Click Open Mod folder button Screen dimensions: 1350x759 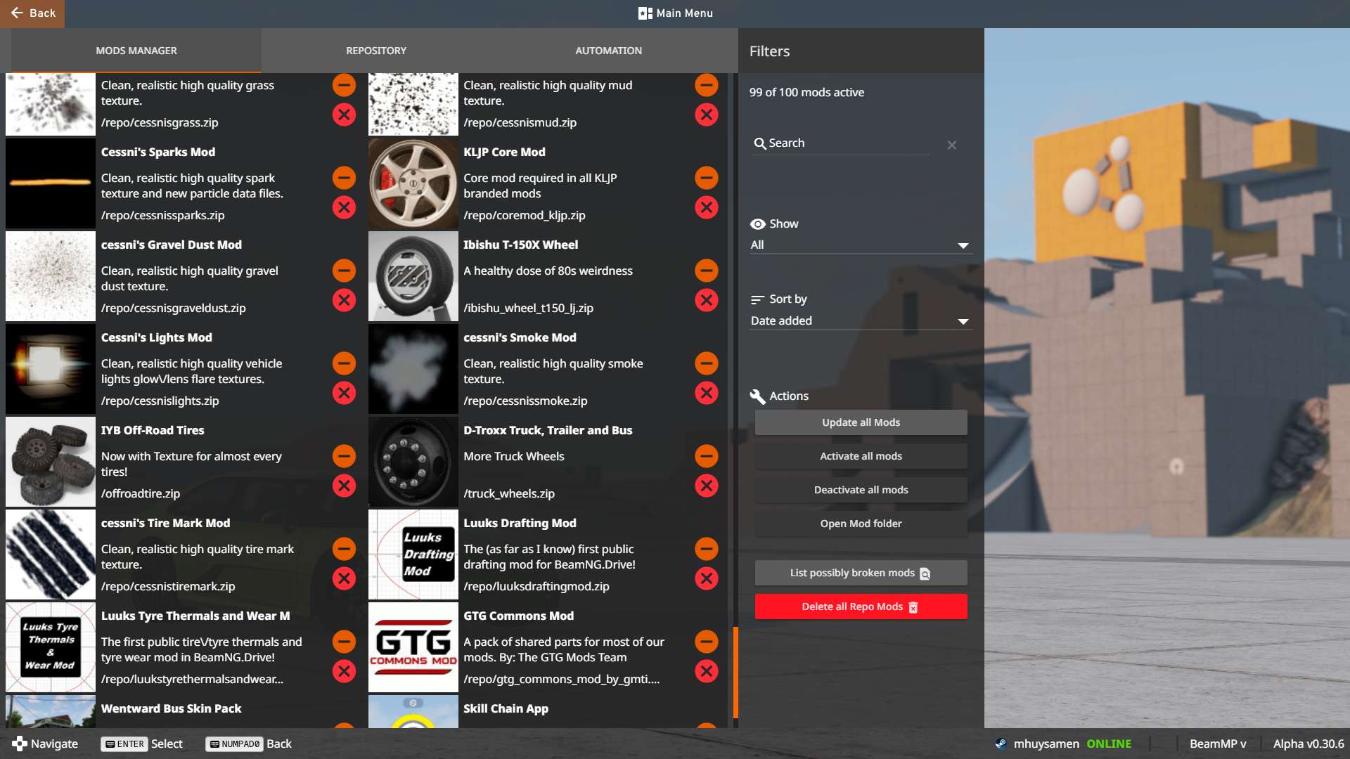(861, 524)
